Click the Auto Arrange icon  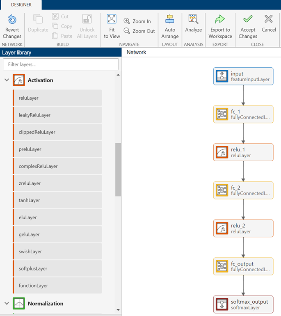pyautogui.click(x=170, y=19)
